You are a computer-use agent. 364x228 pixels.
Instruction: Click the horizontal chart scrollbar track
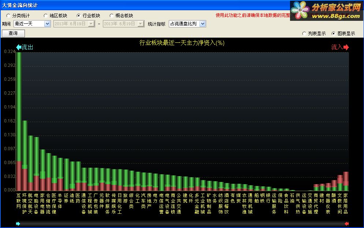[182, 224]
